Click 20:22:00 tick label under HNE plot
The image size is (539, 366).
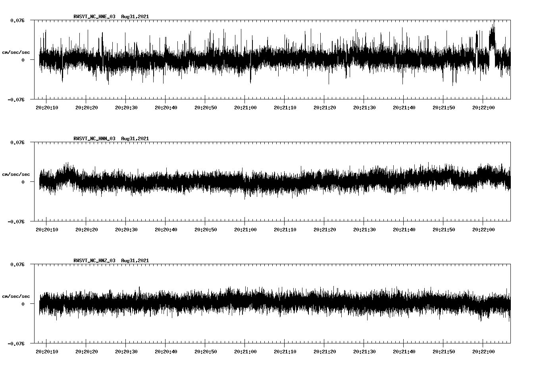pyautogui.click(x=483, y=107)
